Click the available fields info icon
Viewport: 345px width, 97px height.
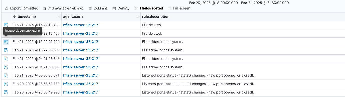(x=82, y=8)
